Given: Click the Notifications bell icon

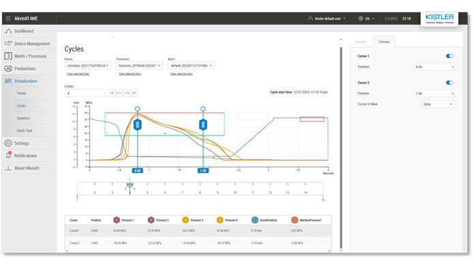Looking at the screenshot, I should [x=8, y=155].
